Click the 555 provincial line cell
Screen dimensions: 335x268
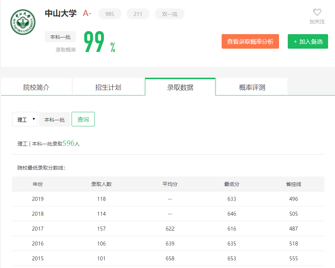click(x=294, y=259)
